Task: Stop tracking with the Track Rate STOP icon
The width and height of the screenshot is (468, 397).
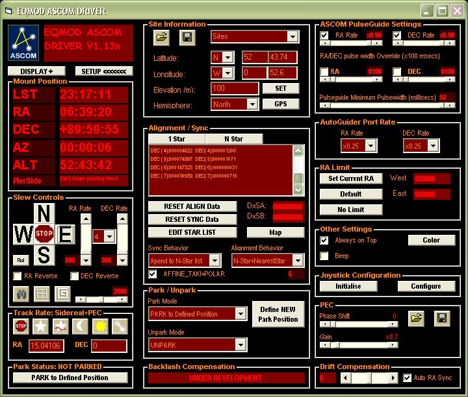Action: (21, 326)
